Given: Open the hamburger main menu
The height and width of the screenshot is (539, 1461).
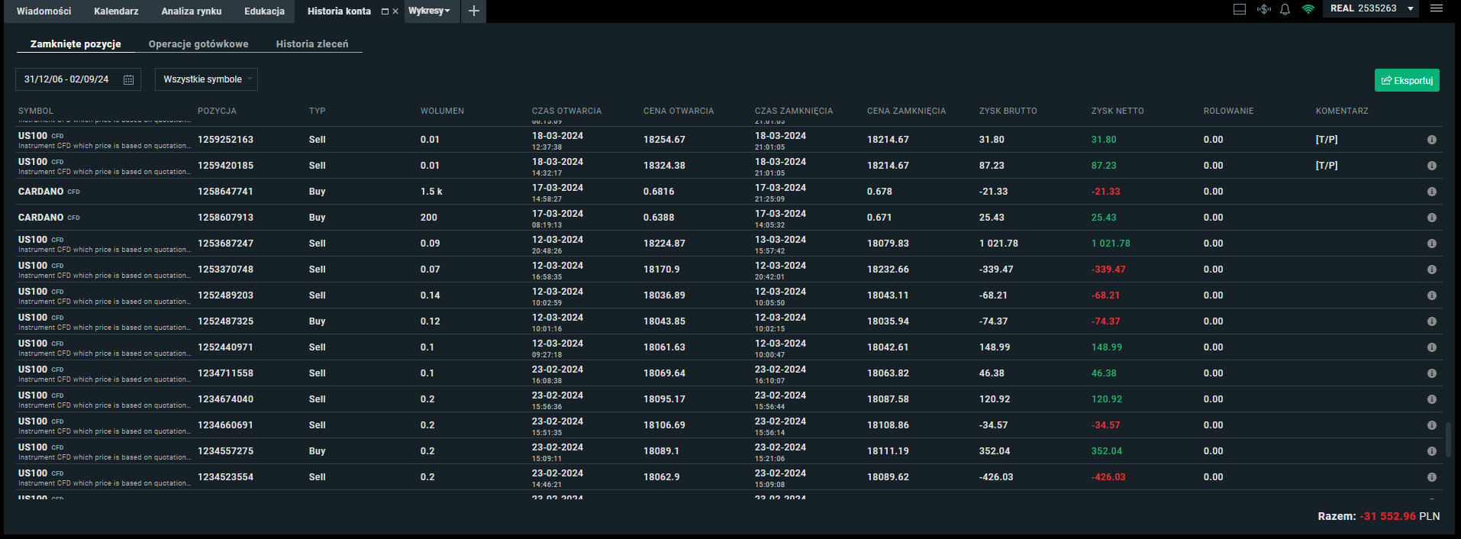Looking at the screenshot, I should tap(1437, 9).
